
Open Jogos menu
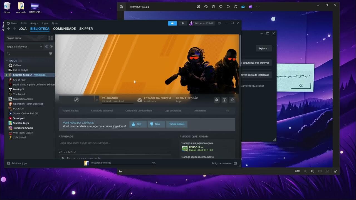coord(45,23)
